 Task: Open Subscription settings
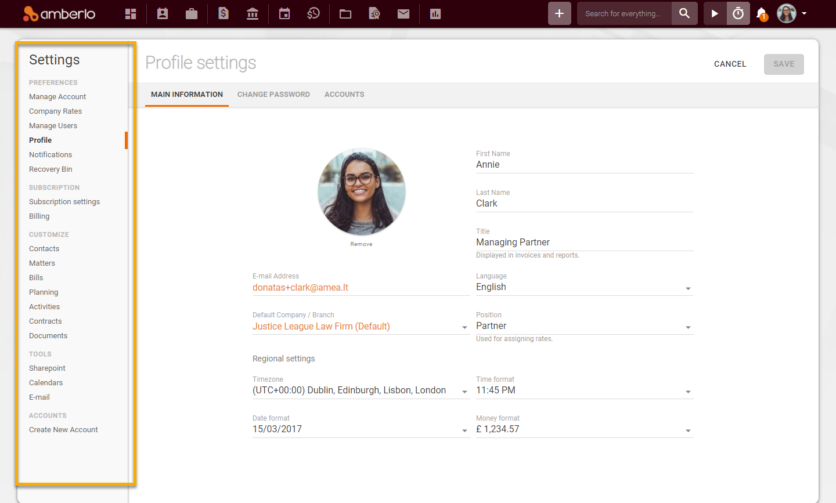(64, 202)
